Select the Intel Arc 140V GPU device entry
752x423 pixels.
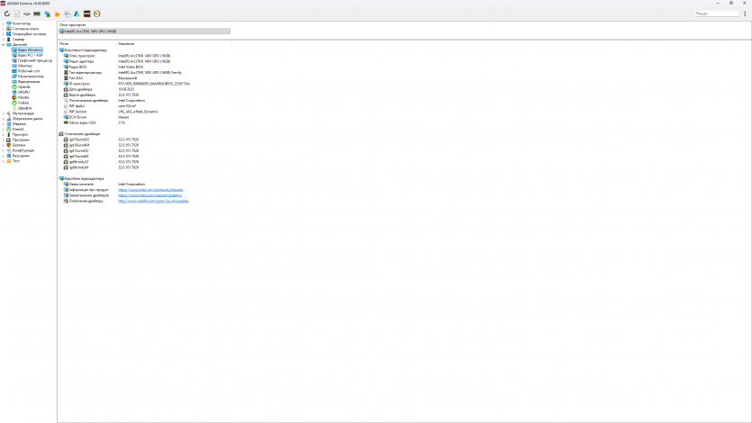coord(144,31)
